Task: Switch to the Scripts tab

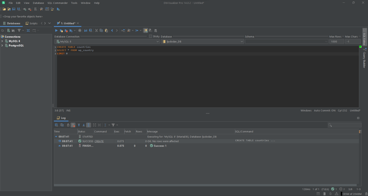Action: point(31,23)
